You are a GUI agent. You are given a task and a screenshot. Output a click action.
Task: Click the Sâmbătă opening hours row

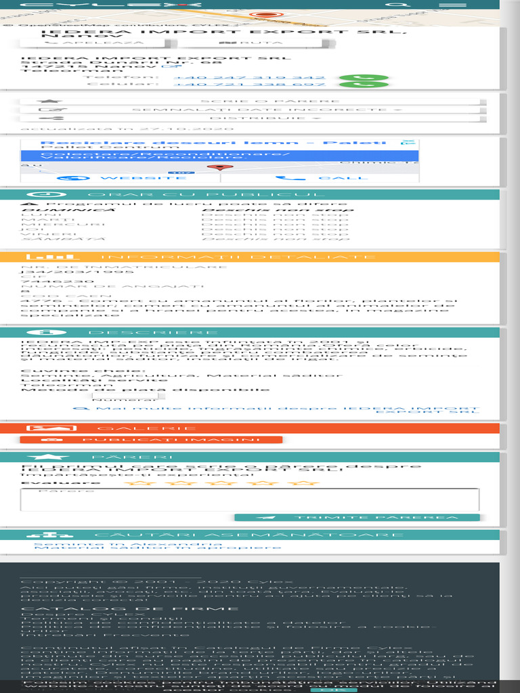(x=186, y=239)
